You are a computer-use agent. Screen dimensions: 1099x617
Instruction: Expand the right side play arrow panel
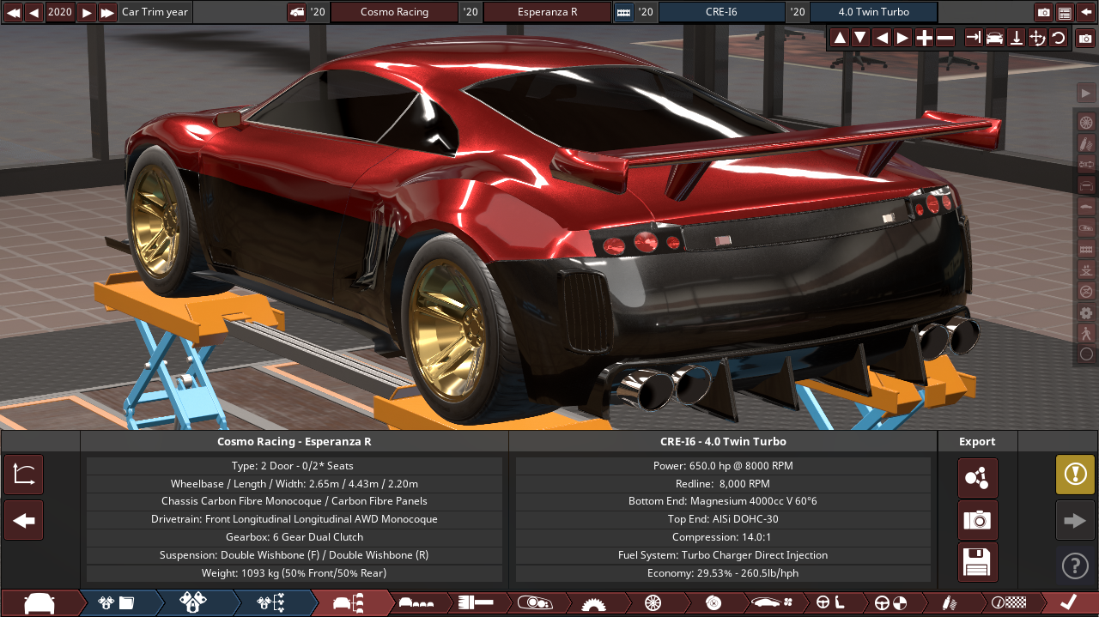(x=1086, y=94)
